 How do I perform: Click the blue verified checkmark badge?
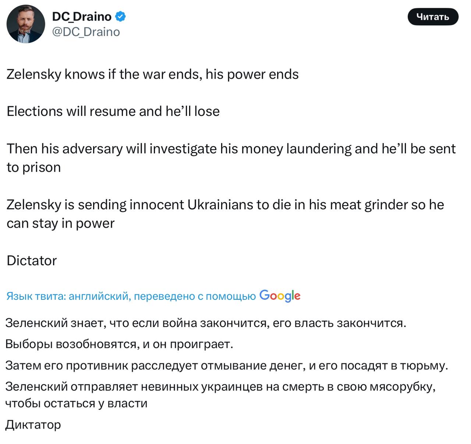(x=121, y=17)
